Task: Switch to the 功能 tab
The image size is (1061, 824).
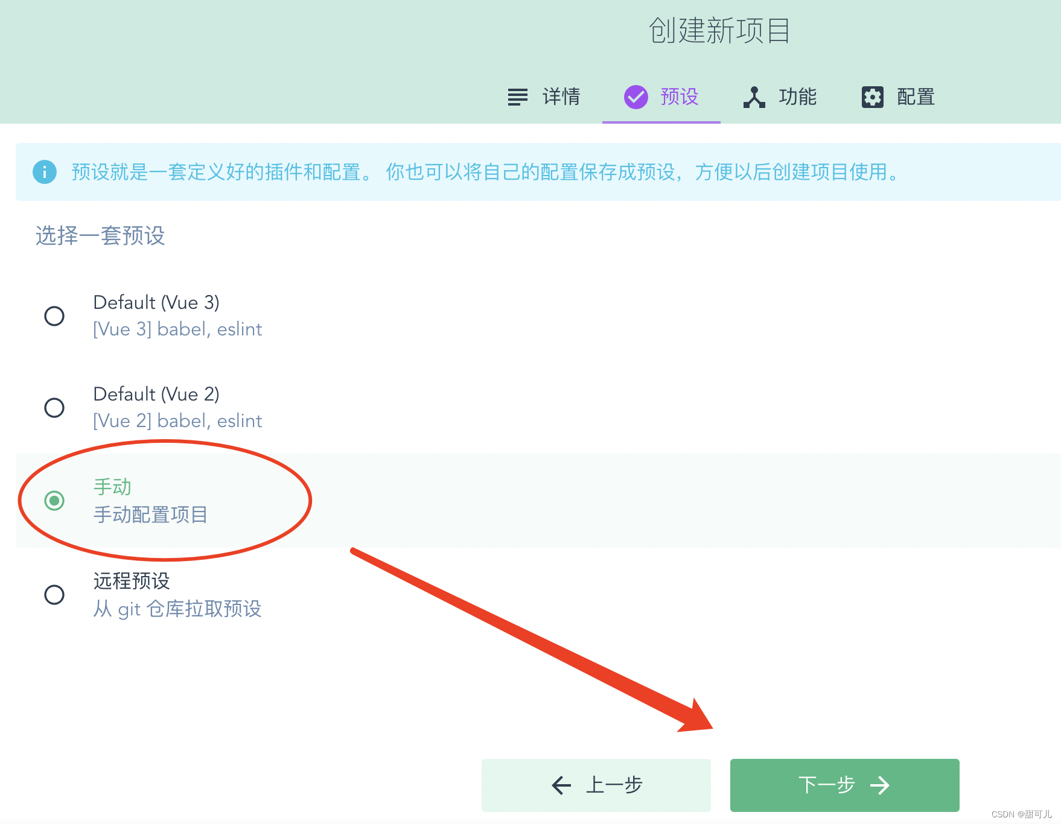Action: 779,97
